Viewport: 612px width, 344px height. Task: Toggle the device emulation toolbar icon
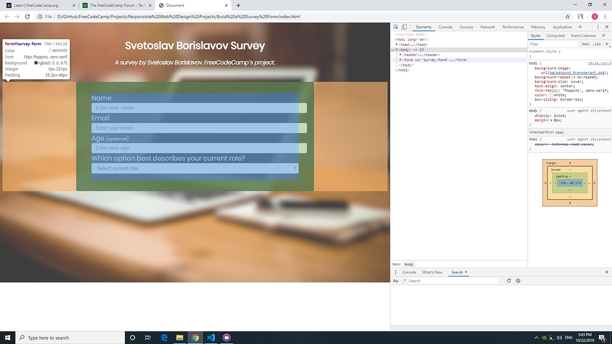tap(405, 27)
